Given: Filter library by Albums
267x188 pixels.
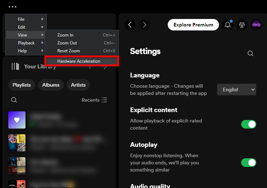Looking at the screenshot, I should (x=51, y=85).
